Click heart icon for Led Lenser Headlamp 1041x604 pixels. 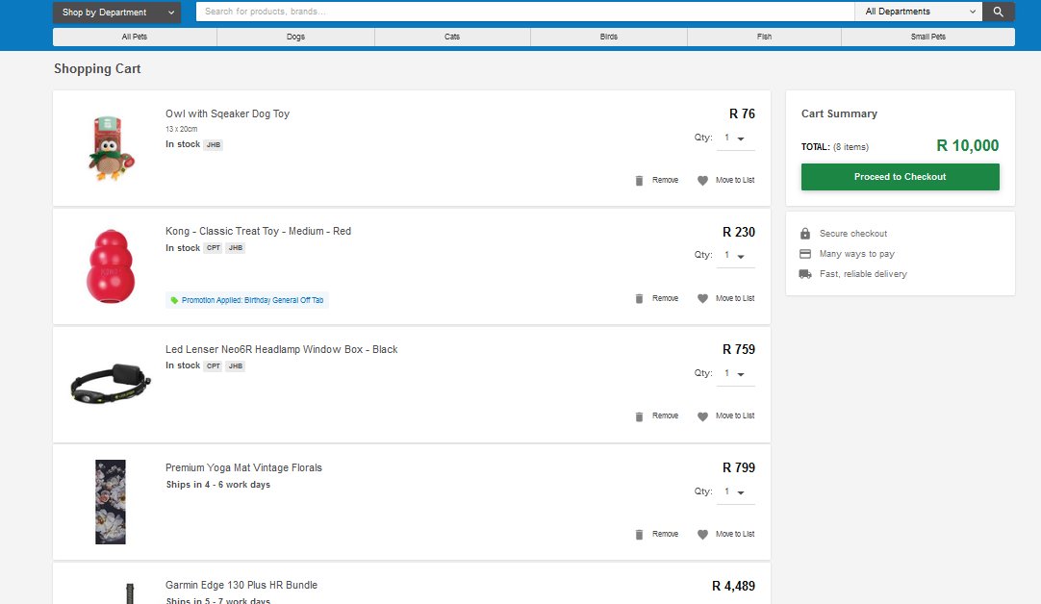(702, 416)
